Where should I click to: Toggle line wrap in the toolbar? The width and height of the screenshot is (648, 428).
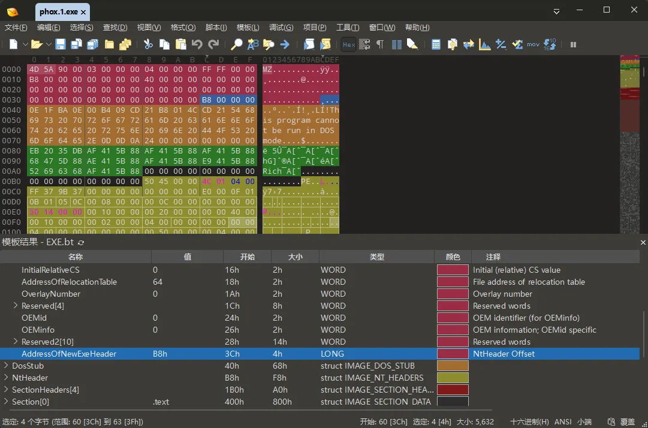tap(364, 44)
